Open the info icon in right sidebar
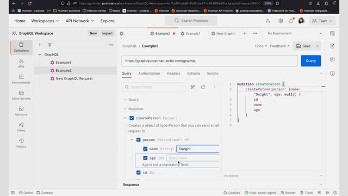Viewport: 348px width, 196px height. point(332,73)
